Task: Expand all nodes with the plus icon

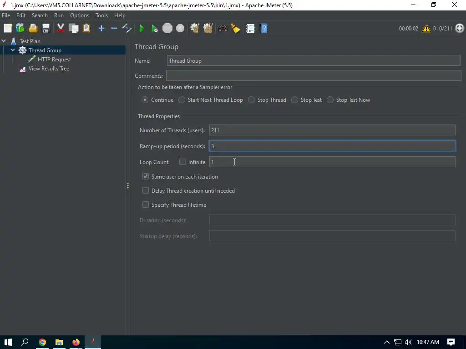Action: [x=101, y=29]
